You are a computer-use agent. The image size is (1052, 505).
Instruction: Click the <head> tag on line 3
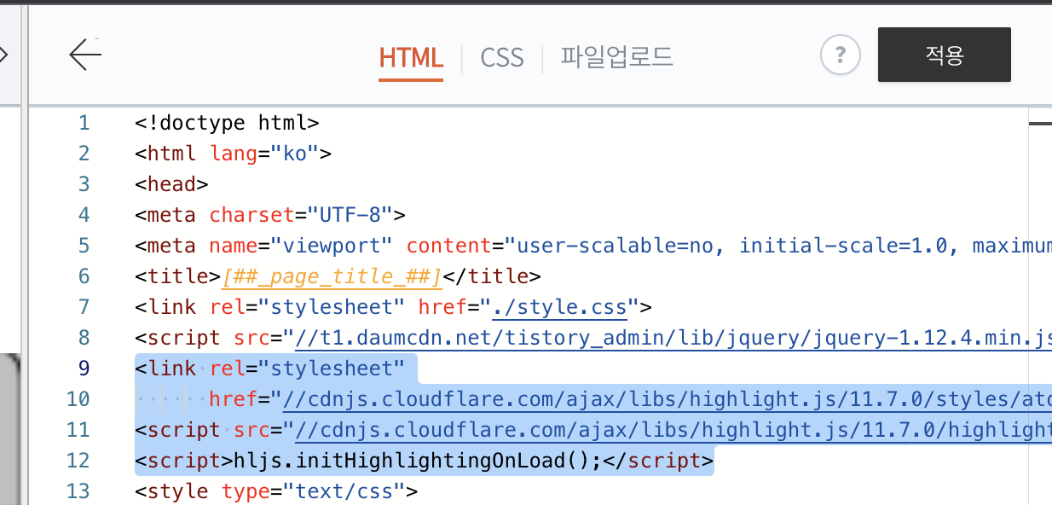click(x=171, y=184)
